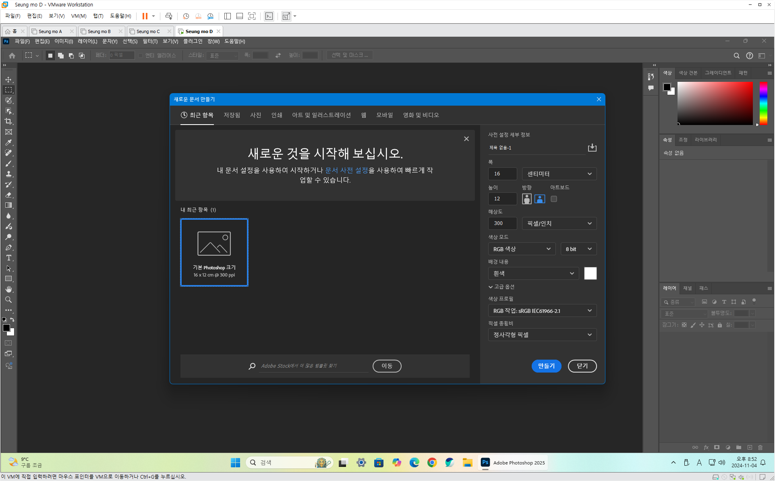
Task: Select the Horizontal Type tool
Action: (x=8, y=258)
